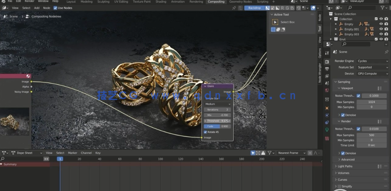Click the Render Max Samples 500 field
391x191 pixels.
click(371, 135)
